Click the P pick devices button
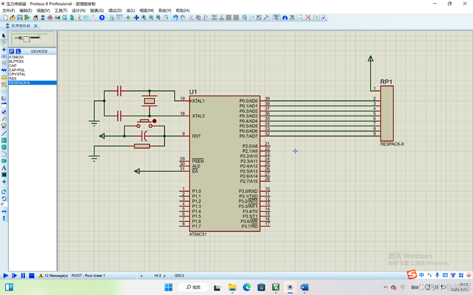 [12, 51]
